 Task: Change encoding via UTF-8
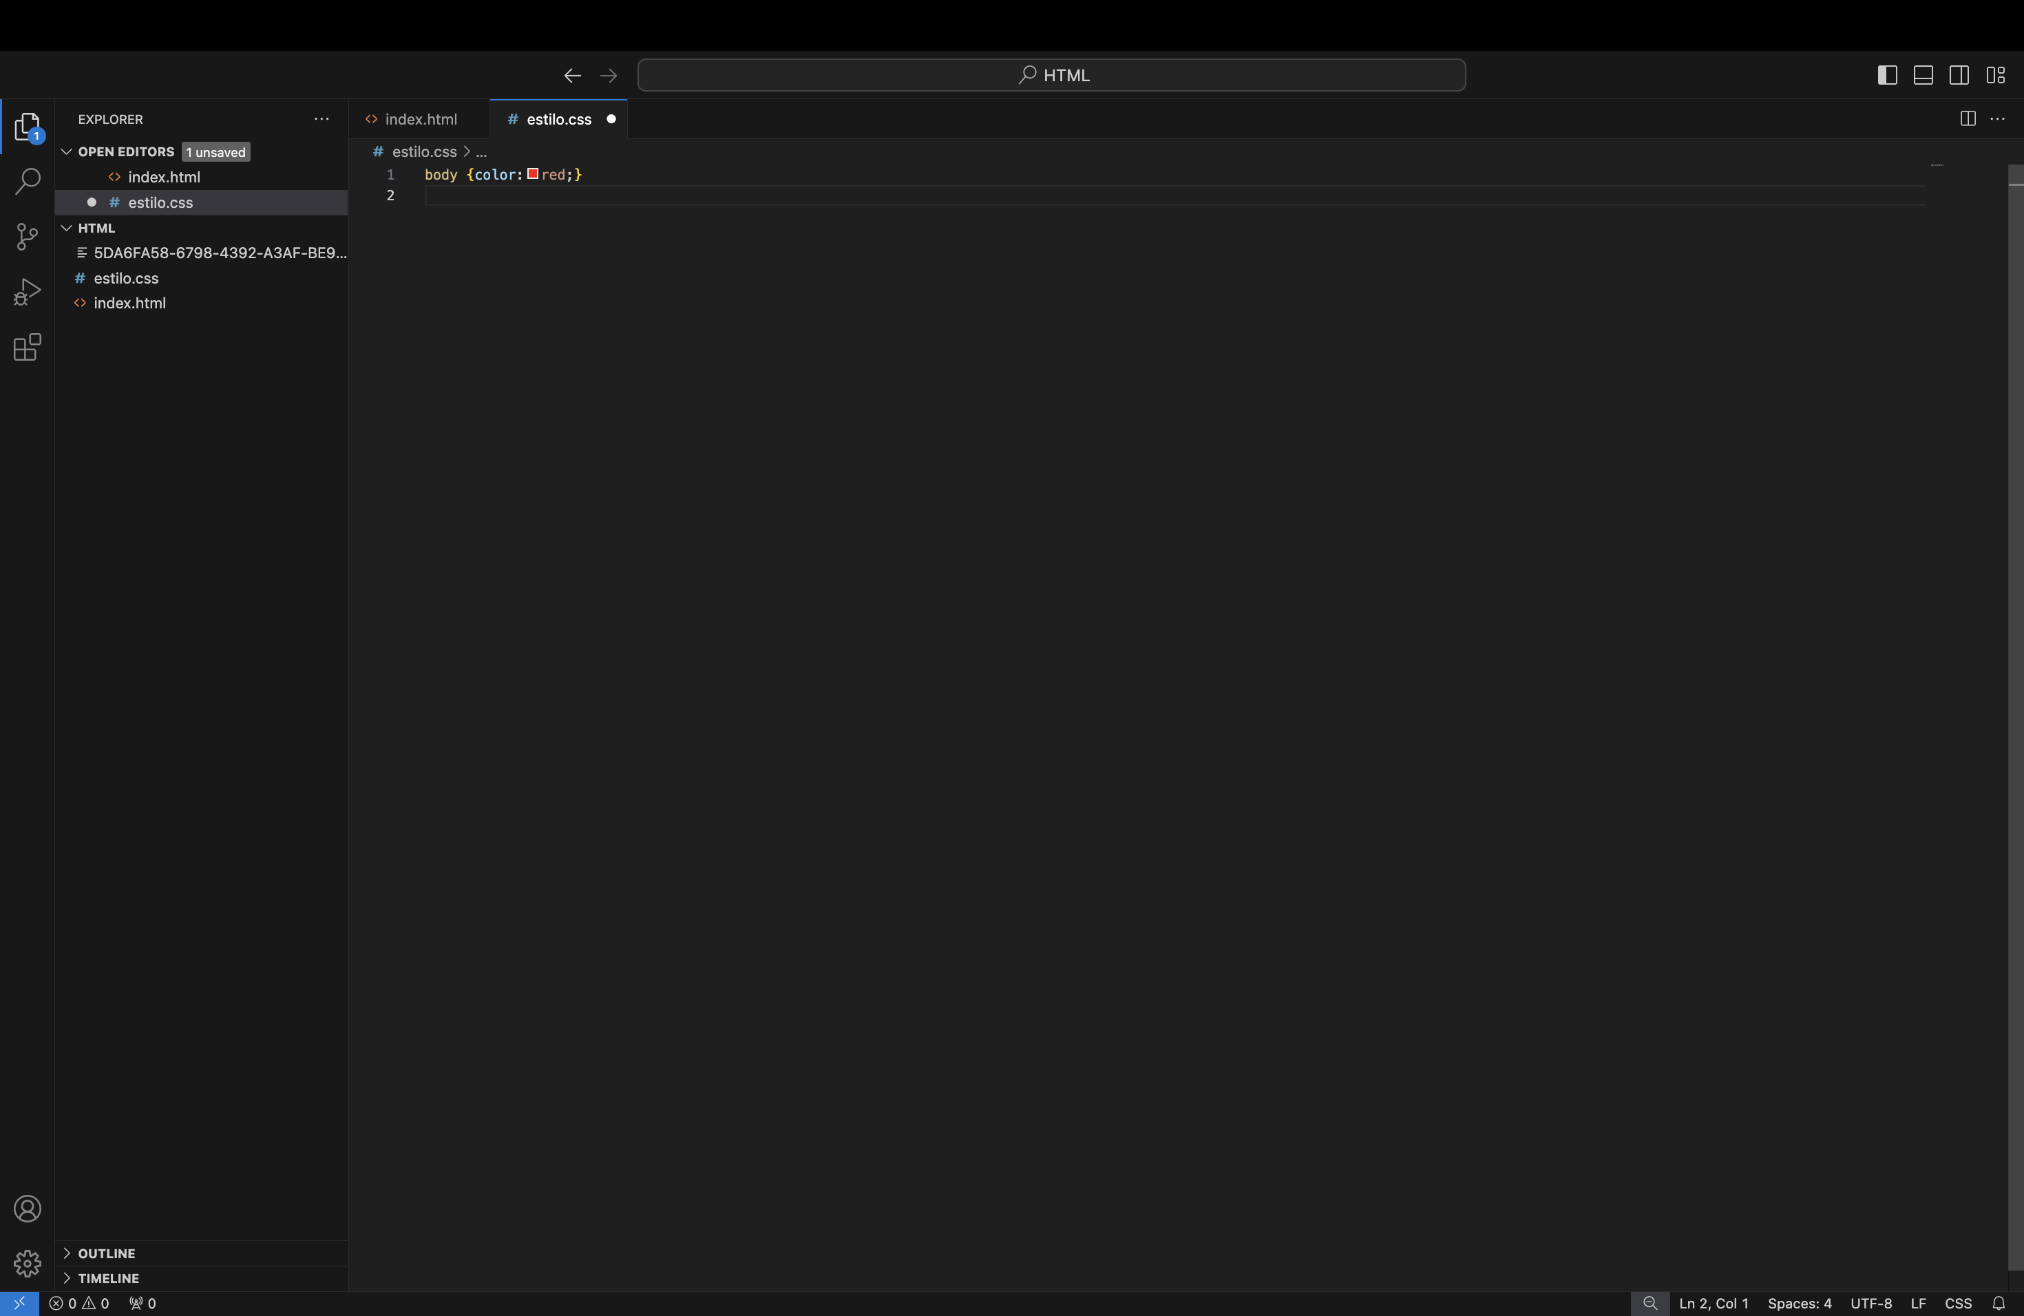[x=1871, y=1303]
